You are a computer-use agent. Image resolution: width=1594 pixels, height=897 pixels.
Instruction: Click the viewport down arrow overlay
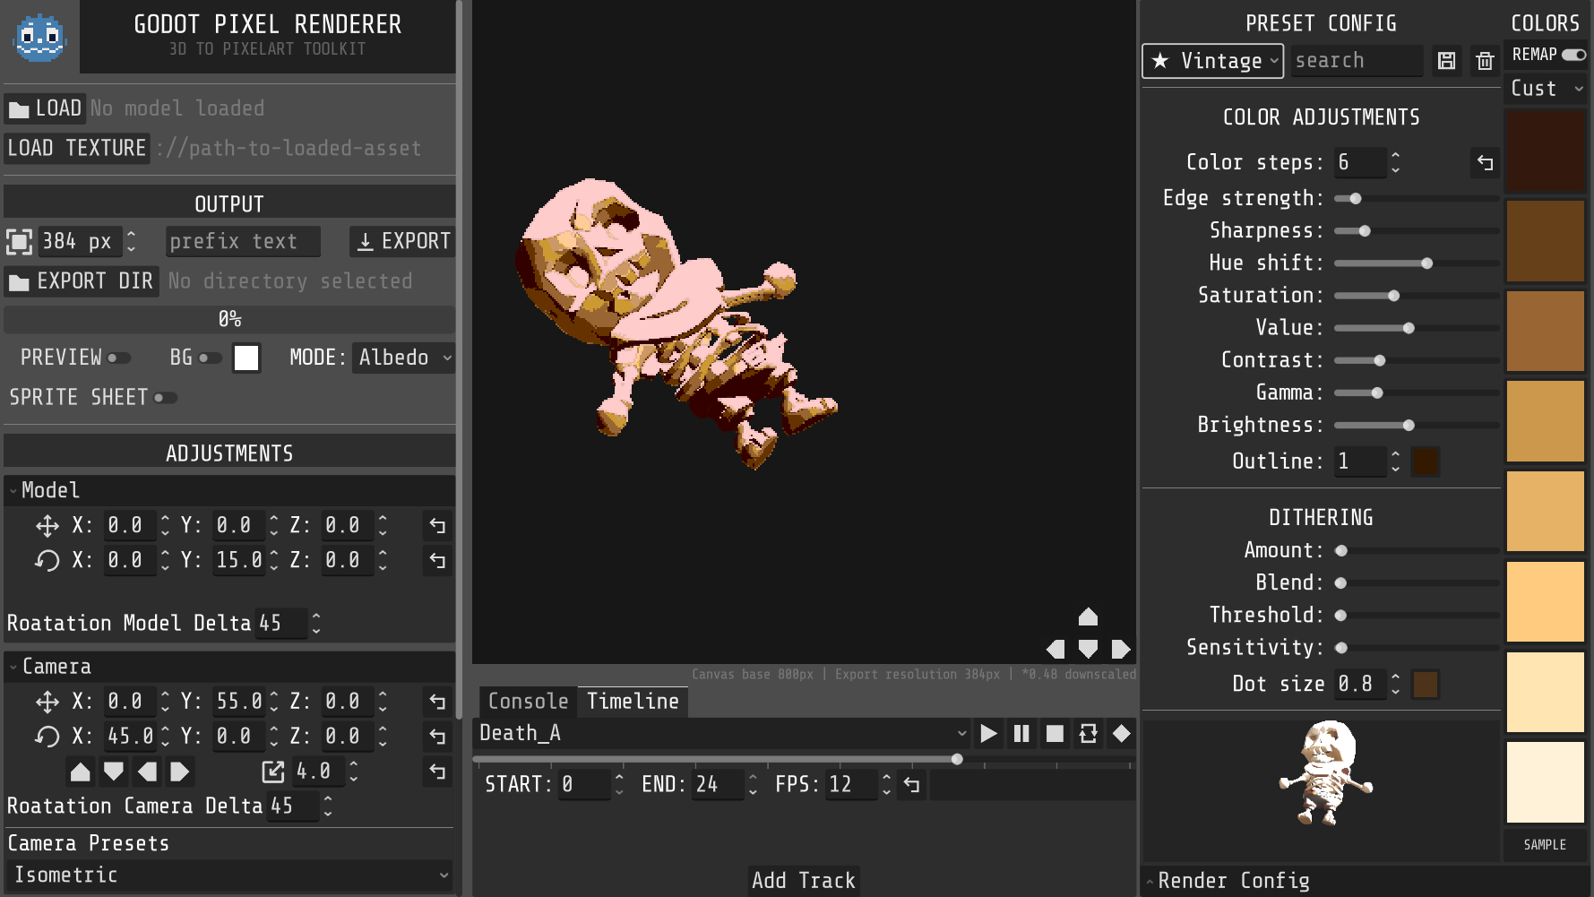pyautogui.click(x=1088, y=649)
